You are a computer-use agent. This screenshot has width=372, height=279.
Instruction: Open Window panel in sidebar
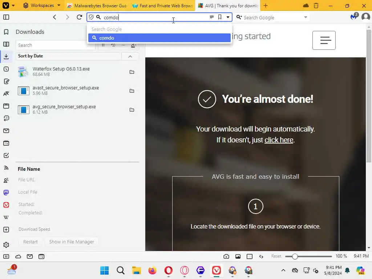(x=6, y=106)
